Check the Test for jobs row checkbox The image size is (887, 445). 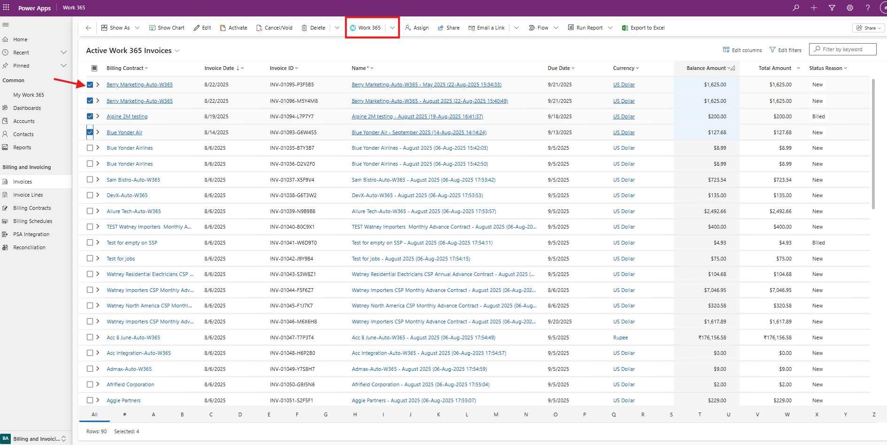[90, 258]
